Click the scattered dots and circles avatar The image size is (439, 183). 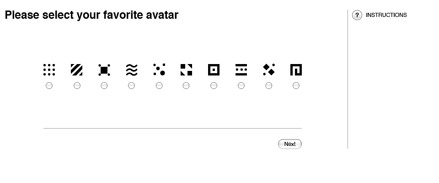point(159,70)
